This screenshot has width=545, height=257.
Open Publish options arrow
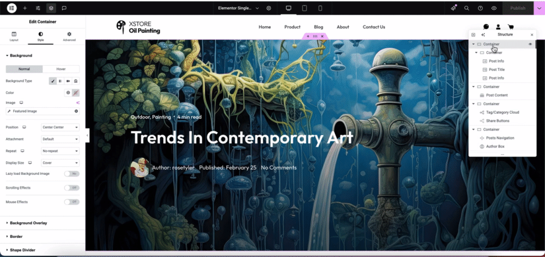click(x=539, y=8)
